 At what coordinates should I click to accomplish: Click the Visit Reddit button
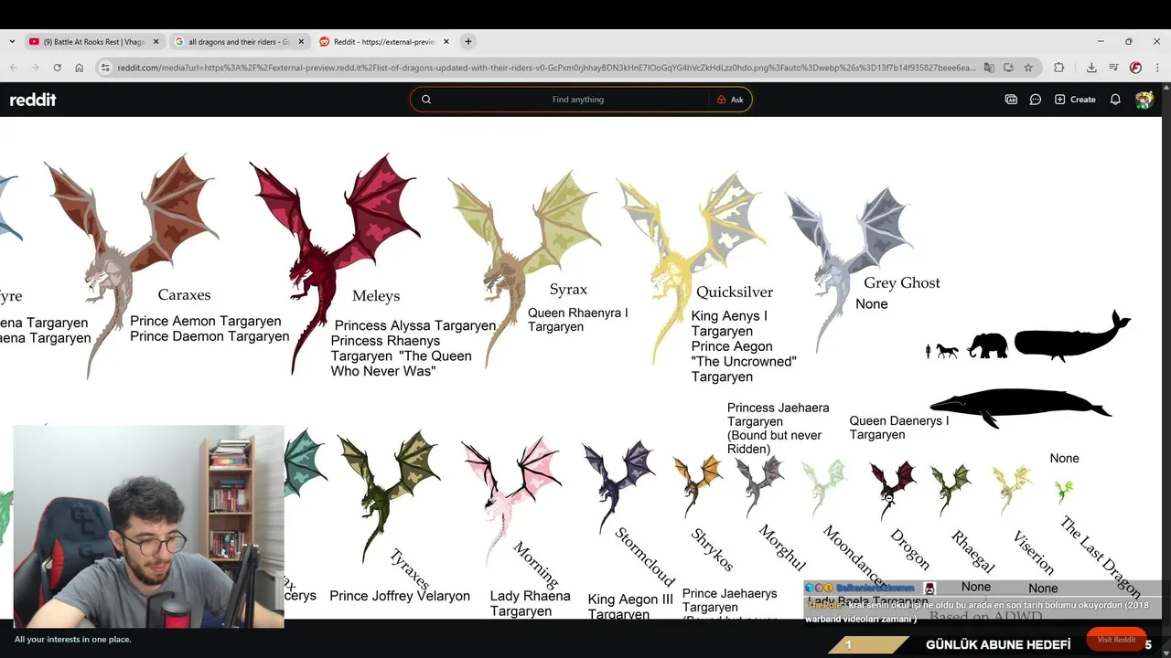pos(1116,640)
